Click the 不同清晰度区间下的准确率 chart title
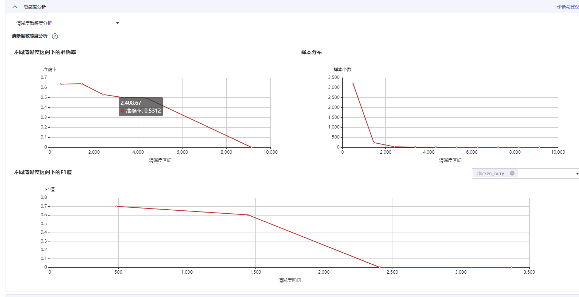The image size is (579, 297). click(x=45, y=52)
